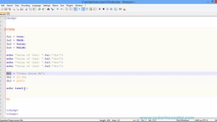Screen dimensions: 217x122
Task: Minimize the Notepad++ window
Action: tap(208, 2)
